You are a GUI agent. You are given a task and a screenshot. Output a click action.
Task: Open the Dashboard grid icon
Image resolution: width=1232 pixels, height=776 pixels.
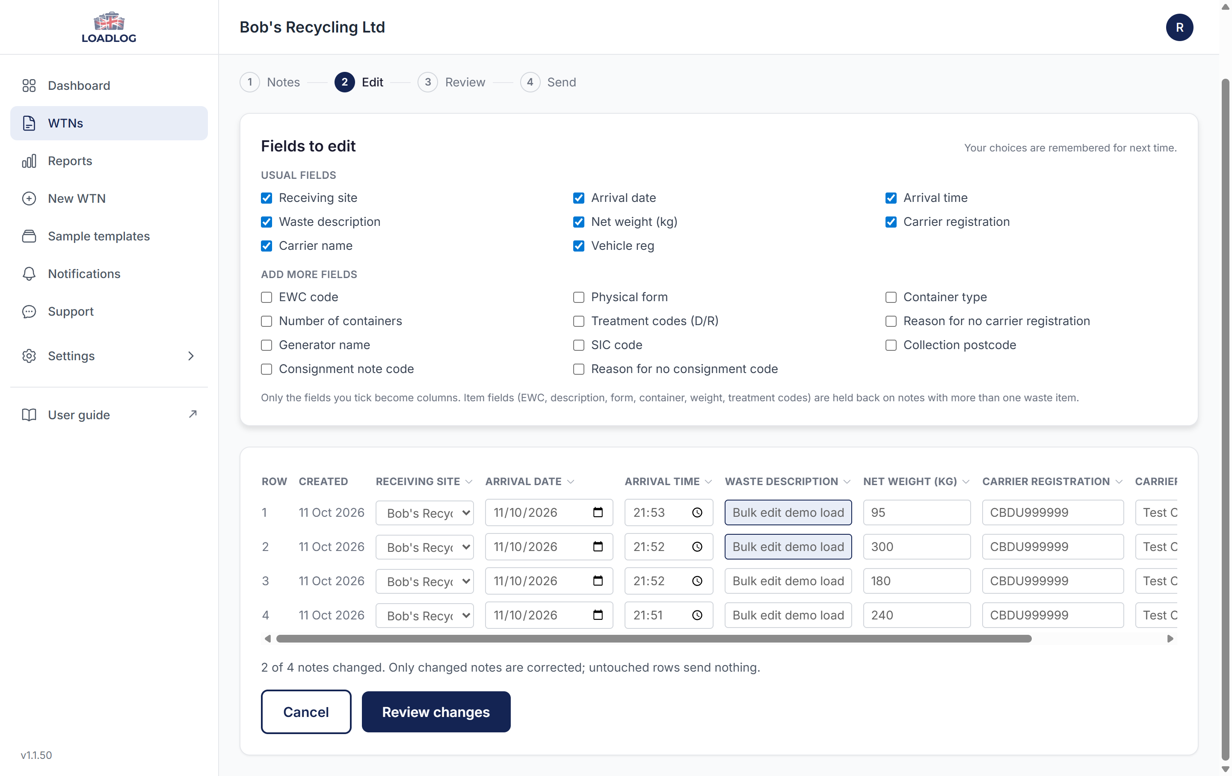[x=29, y=86]
